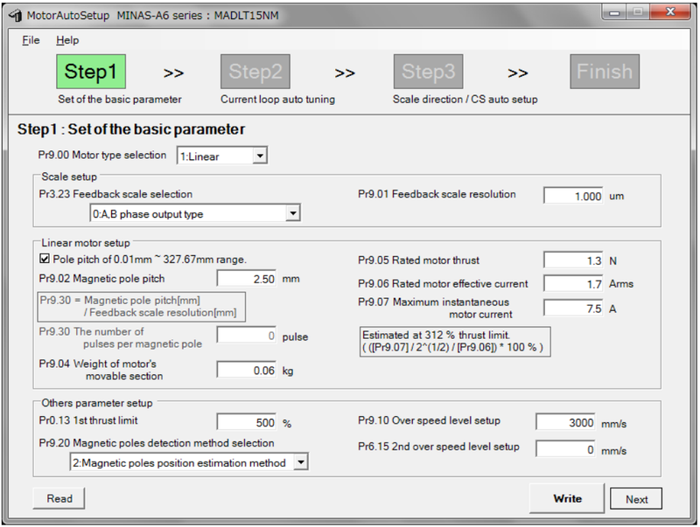Click the green Step1 indicator
This screenshot has height=527, width=700.
pyautogui.click(x=90, y=72)
